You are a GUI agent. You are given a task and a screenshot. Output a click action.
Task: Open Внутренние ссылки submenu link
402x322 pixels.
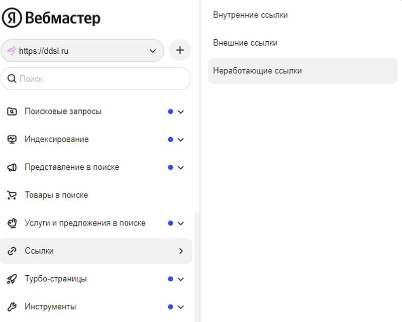[303, 15]
